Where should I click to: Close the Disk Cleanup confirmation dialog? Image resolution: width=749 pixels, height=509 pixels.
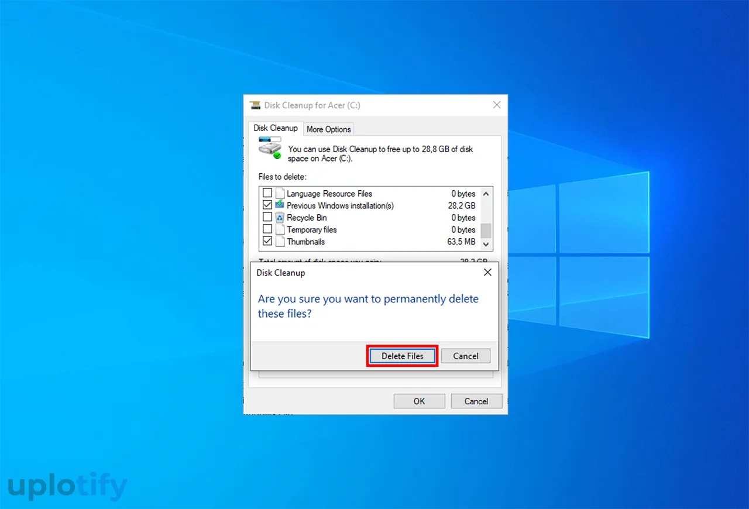[x=487, y=273]
